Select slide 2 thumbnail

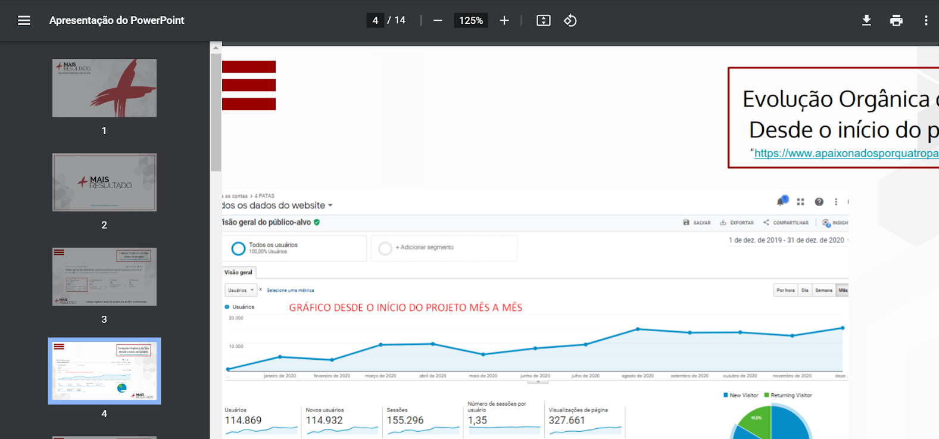[104, 182]
